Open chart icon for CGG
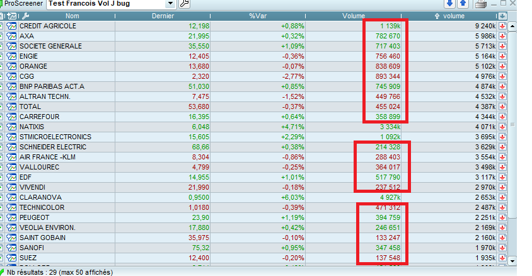The height and width of the screenshot is (276, 532). point(11,76)
